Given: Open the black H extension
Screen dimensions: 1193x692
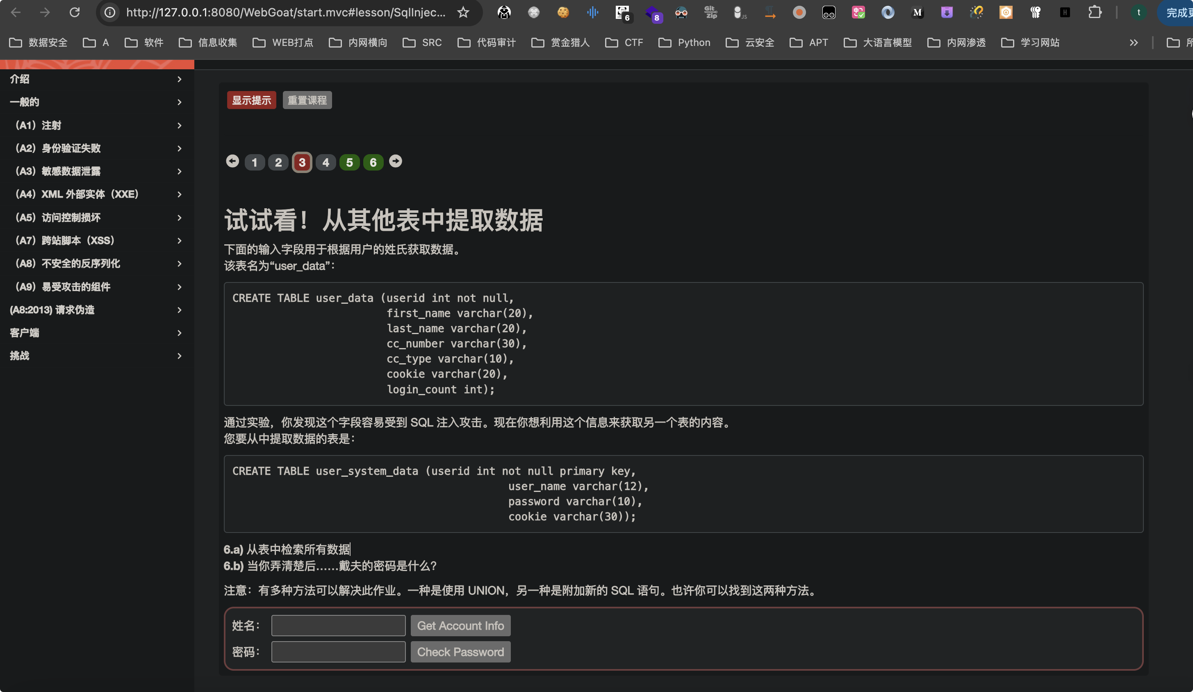Looking at the screenshot, I should 1065,12.
